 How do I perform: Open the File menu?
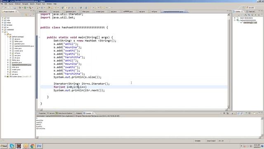2,4
